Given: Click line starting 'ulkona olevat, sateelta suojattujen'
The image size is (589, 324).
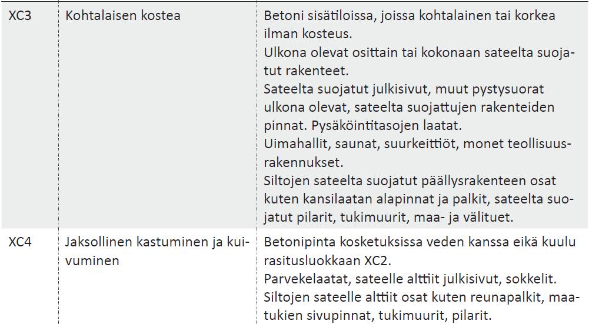Looking at the screenshot, I should [409, 108].
